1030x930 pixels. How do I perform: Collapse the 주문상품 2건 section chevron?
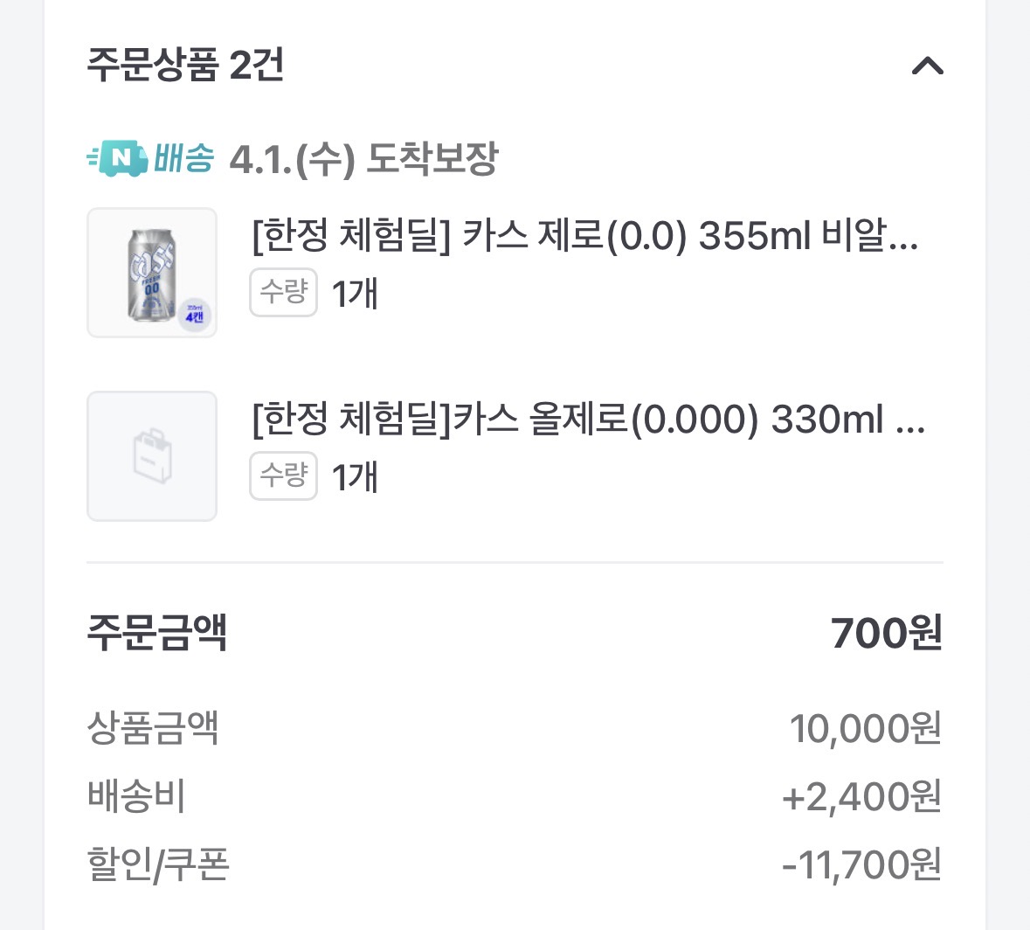pos(927,66)
